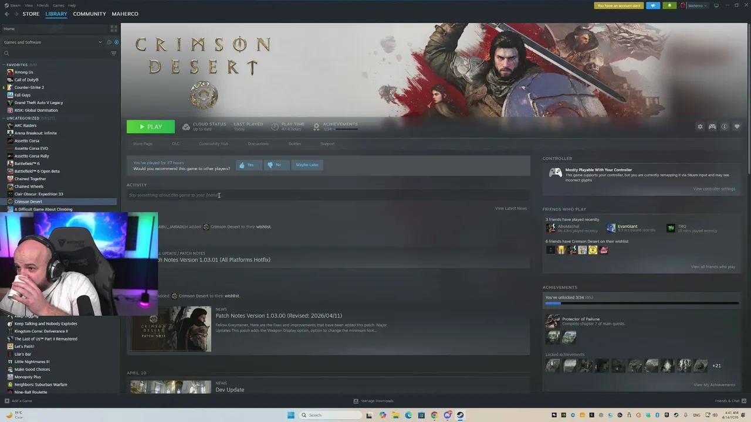This screenshot has width=751, height=422.
Task: Open the cloud status icon
Action: coord(186,127)
